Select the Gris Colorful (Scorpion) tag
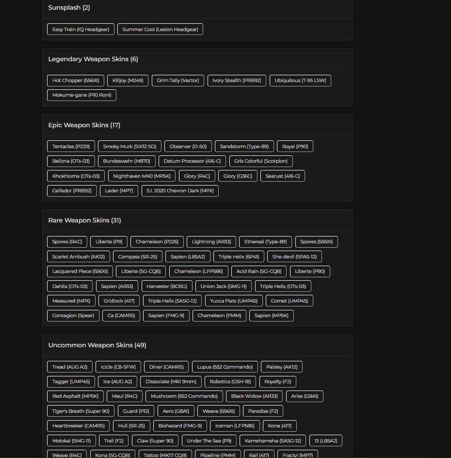The height and width of the screenshot is (458, 451). (261, 161)
